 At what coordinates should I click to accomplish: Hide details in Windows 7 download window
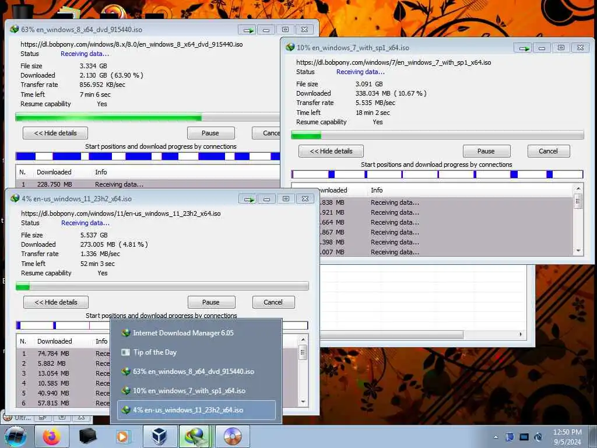click(x=331, y=151)
